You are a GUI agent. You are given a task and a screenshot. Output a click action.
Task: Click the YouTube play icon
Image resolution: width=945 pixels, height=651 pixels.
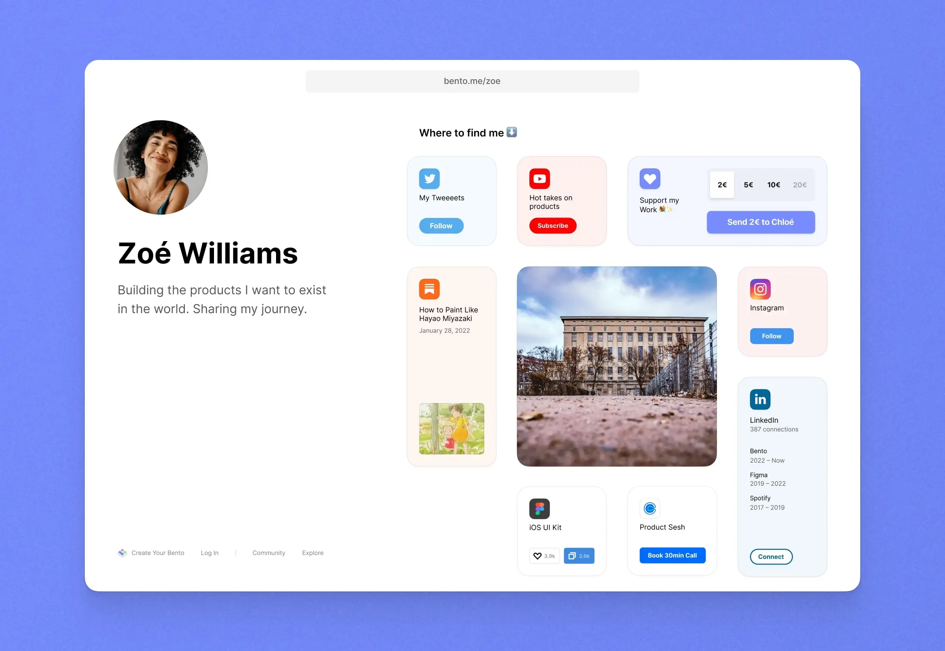539,177
